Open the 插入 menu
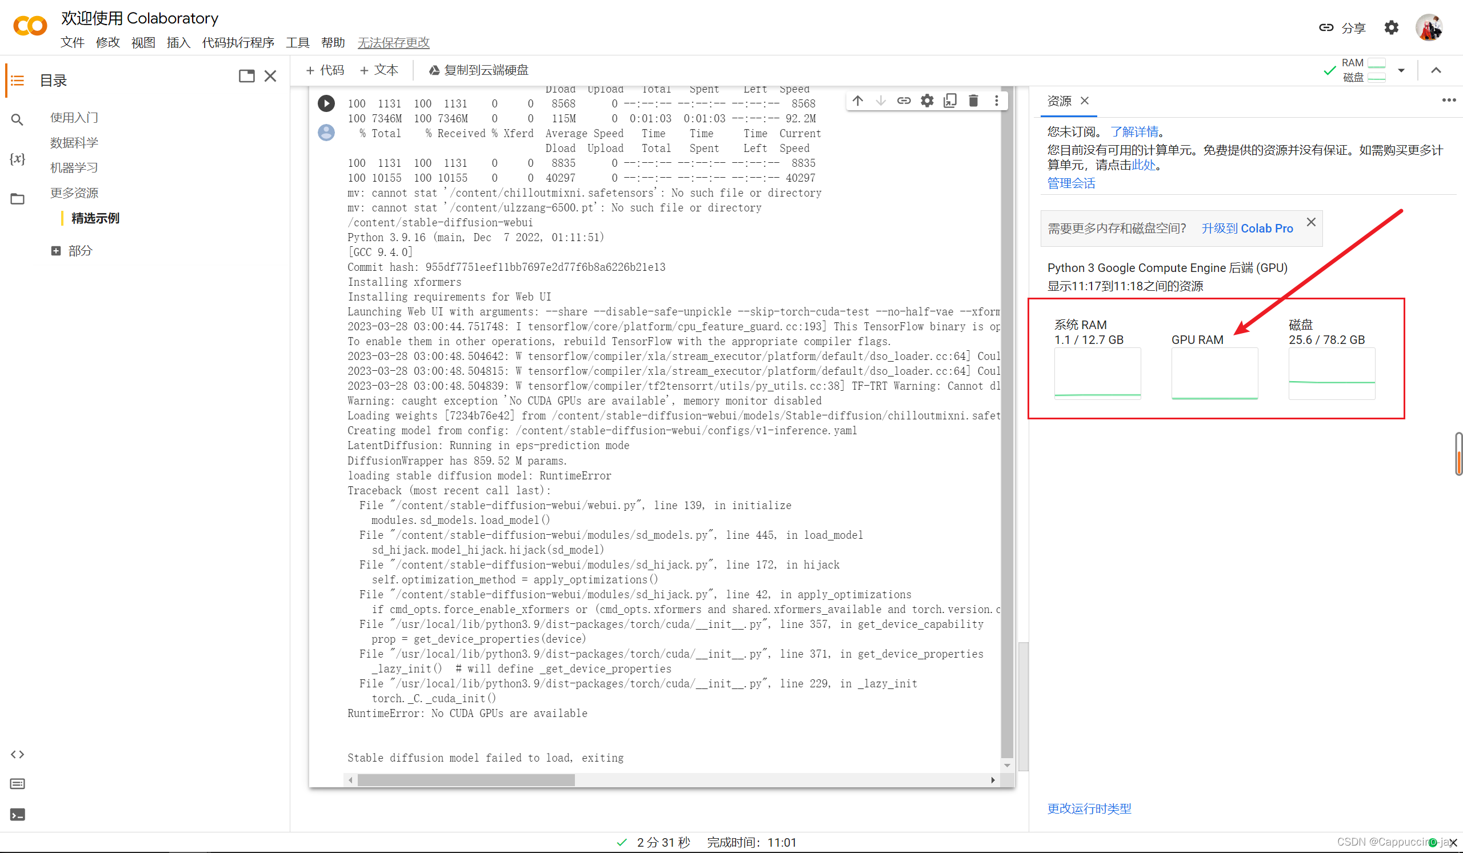Screen dimensions: 1463x853 [179, 42]
